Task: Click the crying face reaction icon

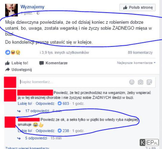Action: (x=18, y=52)
